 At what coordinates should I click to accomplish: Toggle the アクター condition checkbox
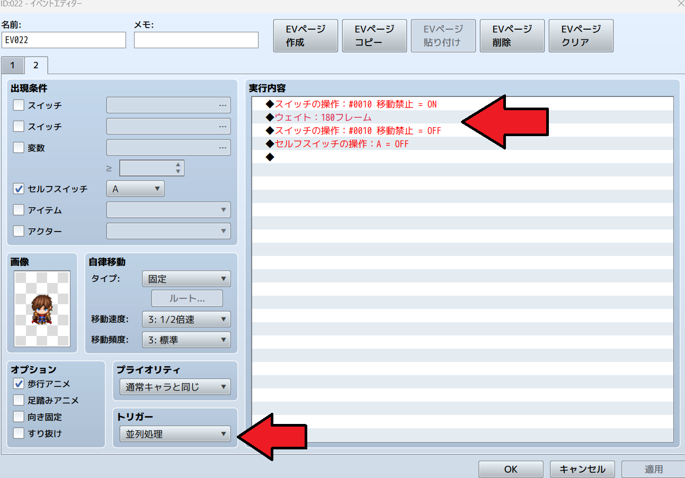(x=19, y=231)
